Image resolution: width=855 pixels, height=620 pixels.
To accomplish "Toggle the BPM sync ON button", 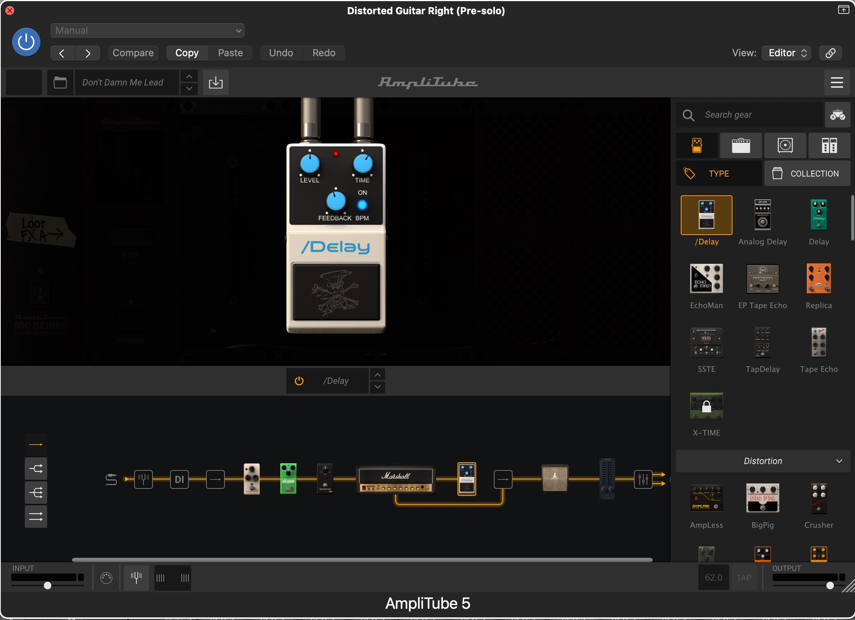I will tap(362, 205).
